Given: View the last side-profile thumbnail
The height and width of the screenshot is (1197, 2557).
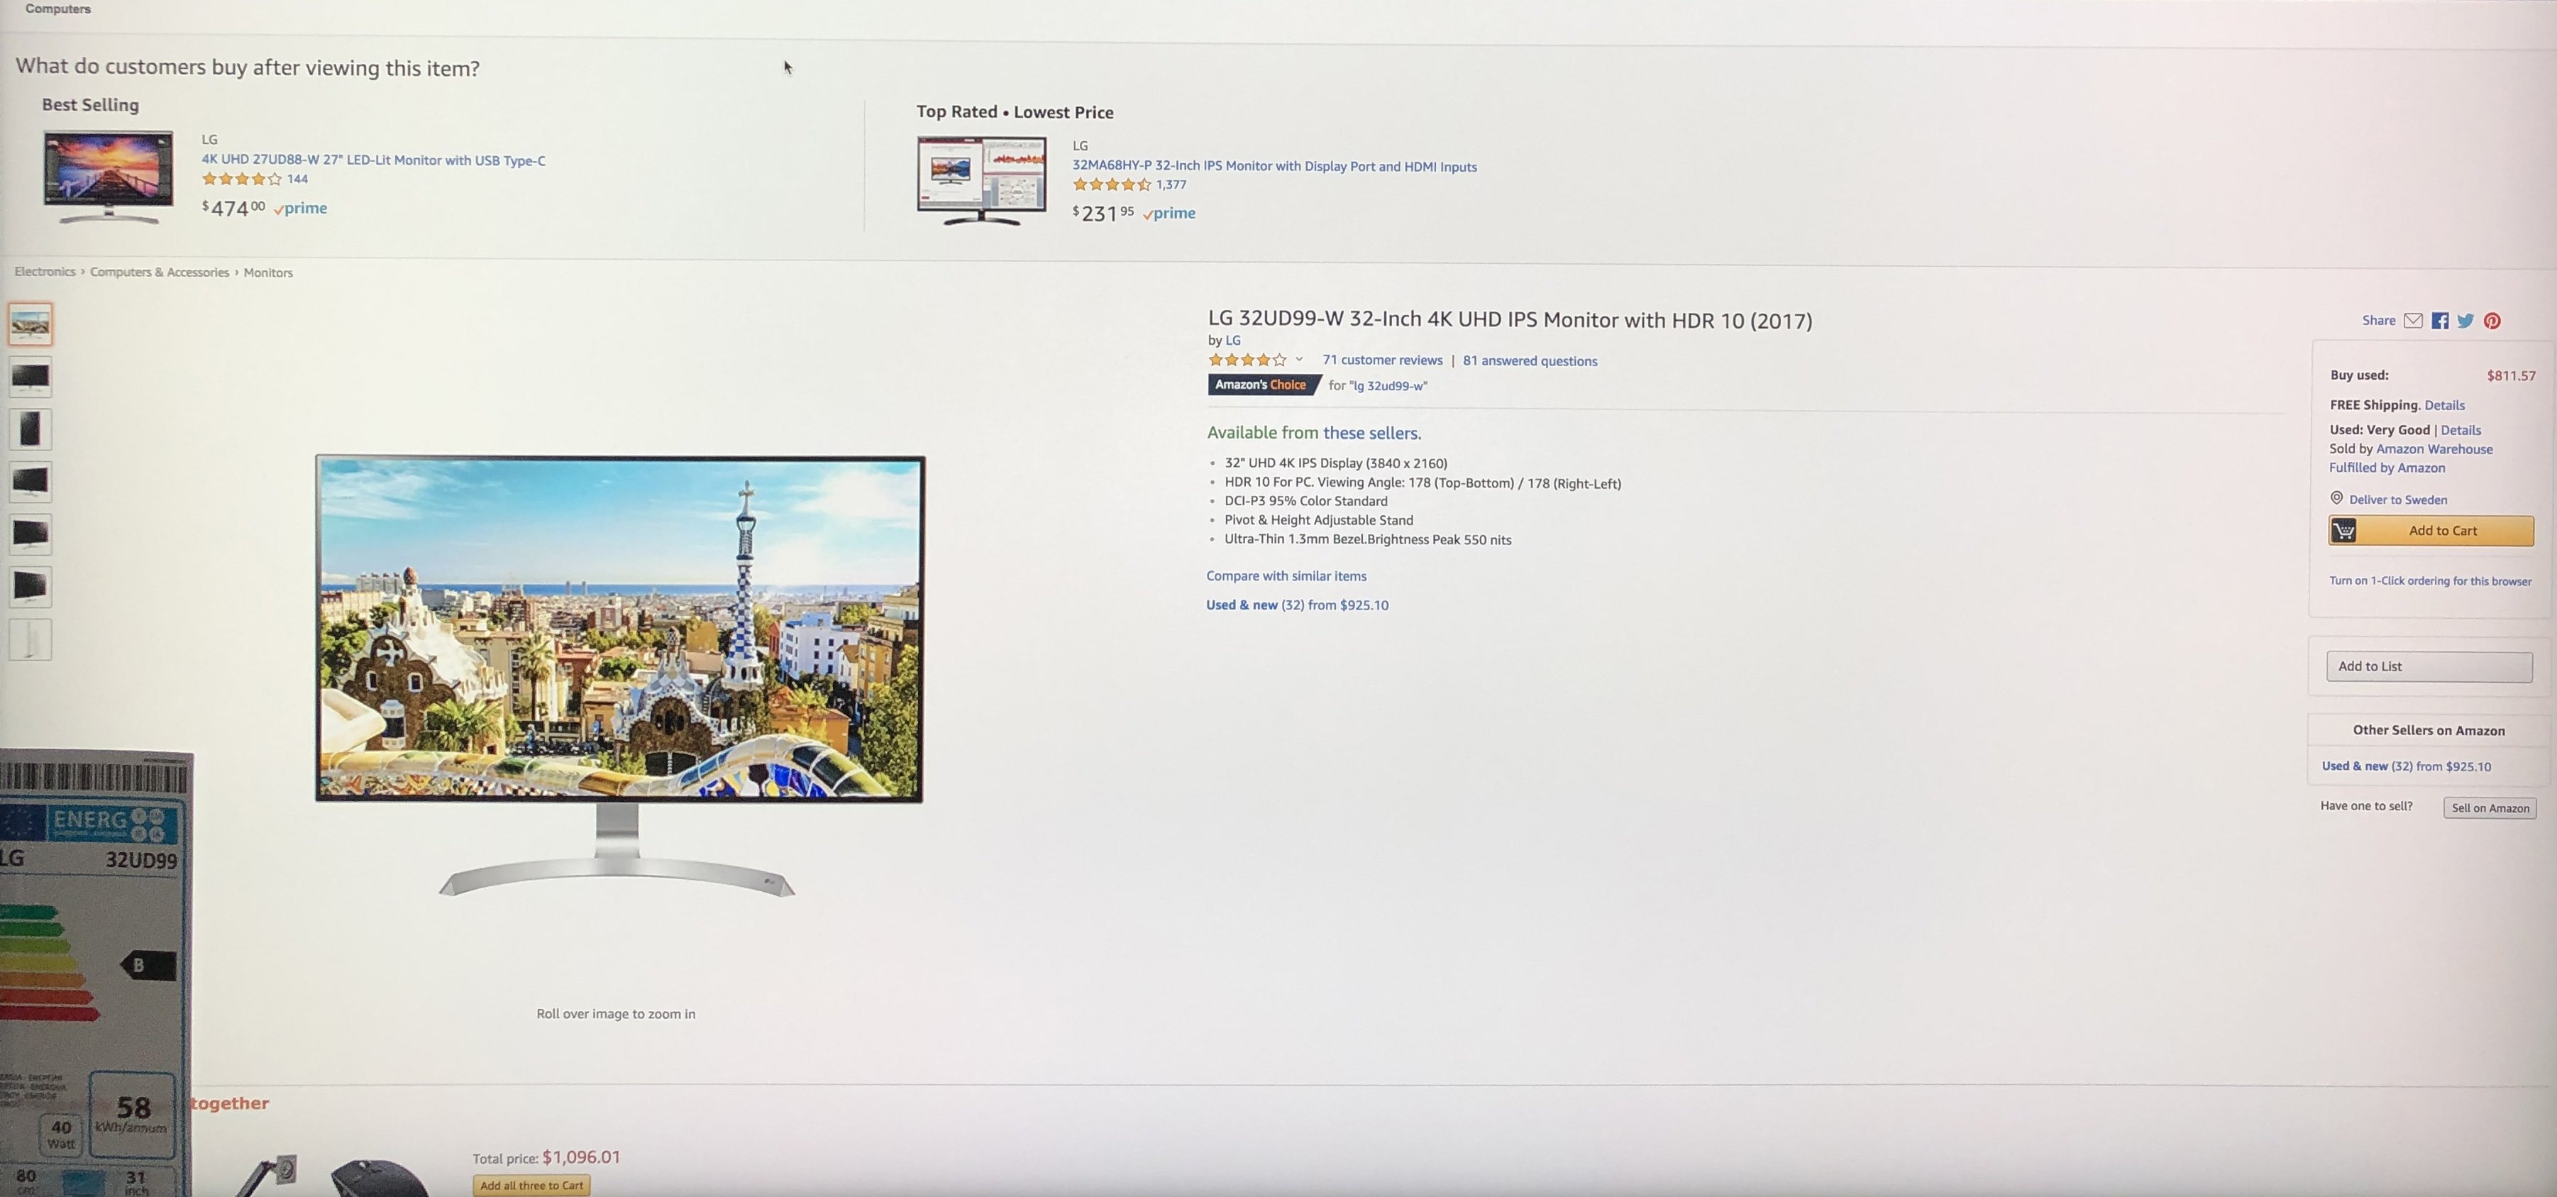Looking at the screenshot, I should (30, 639).
